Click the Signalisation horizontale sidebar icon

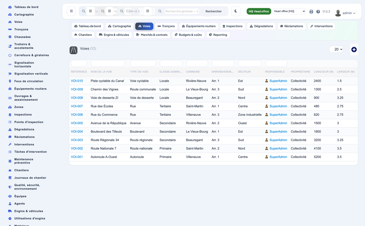[x=10, y=64]
